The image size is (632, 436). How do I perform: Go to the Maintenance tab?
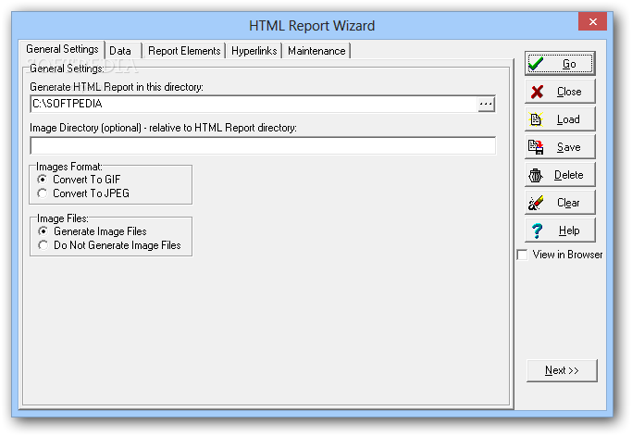[316, 51]
